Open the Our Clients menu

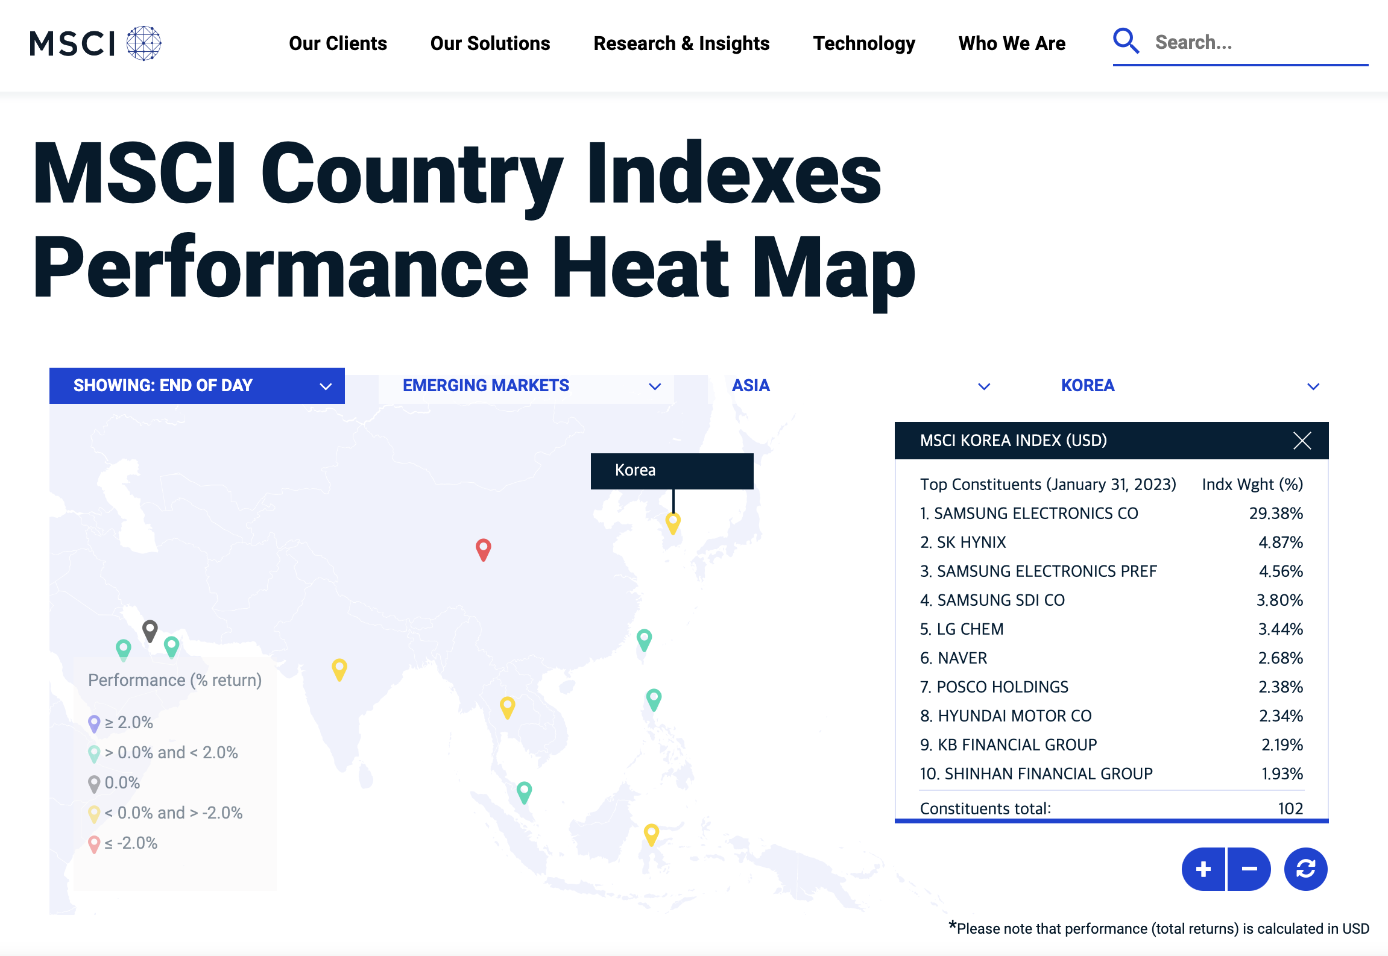(338, 43)
